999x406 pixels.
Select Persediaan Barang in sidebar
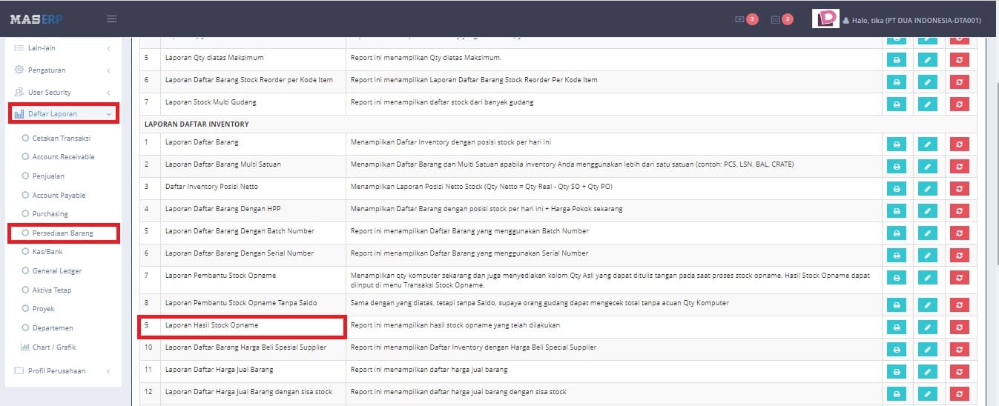click(62, 233)
